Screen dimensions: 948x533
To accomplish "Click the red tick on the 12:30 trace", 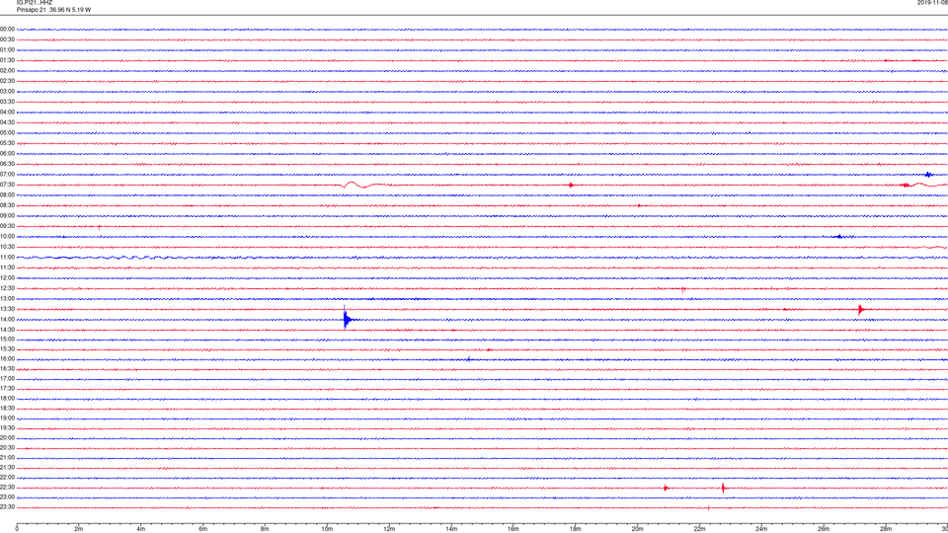I will tap(683, 290).
